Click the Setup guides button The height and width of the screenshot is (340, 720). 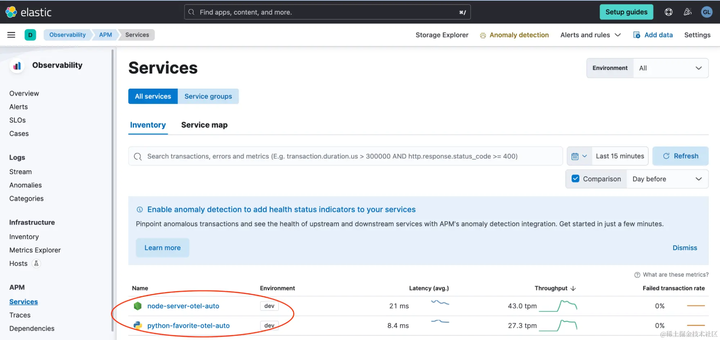pyautogui.click(x=626, y=12)
